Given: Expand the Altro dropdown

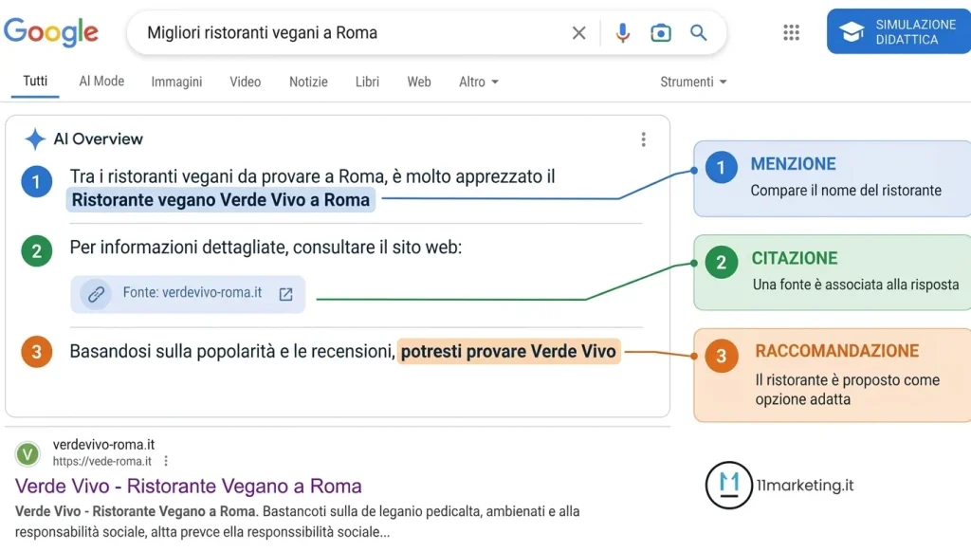Looking at the screenshot, I should (478, 82).
